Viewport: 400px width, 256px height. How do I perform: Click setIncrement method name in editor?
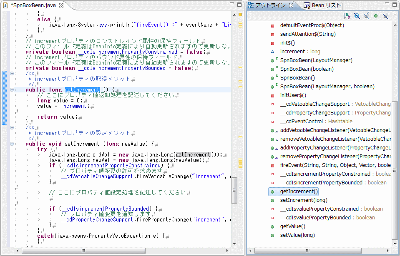82,144
